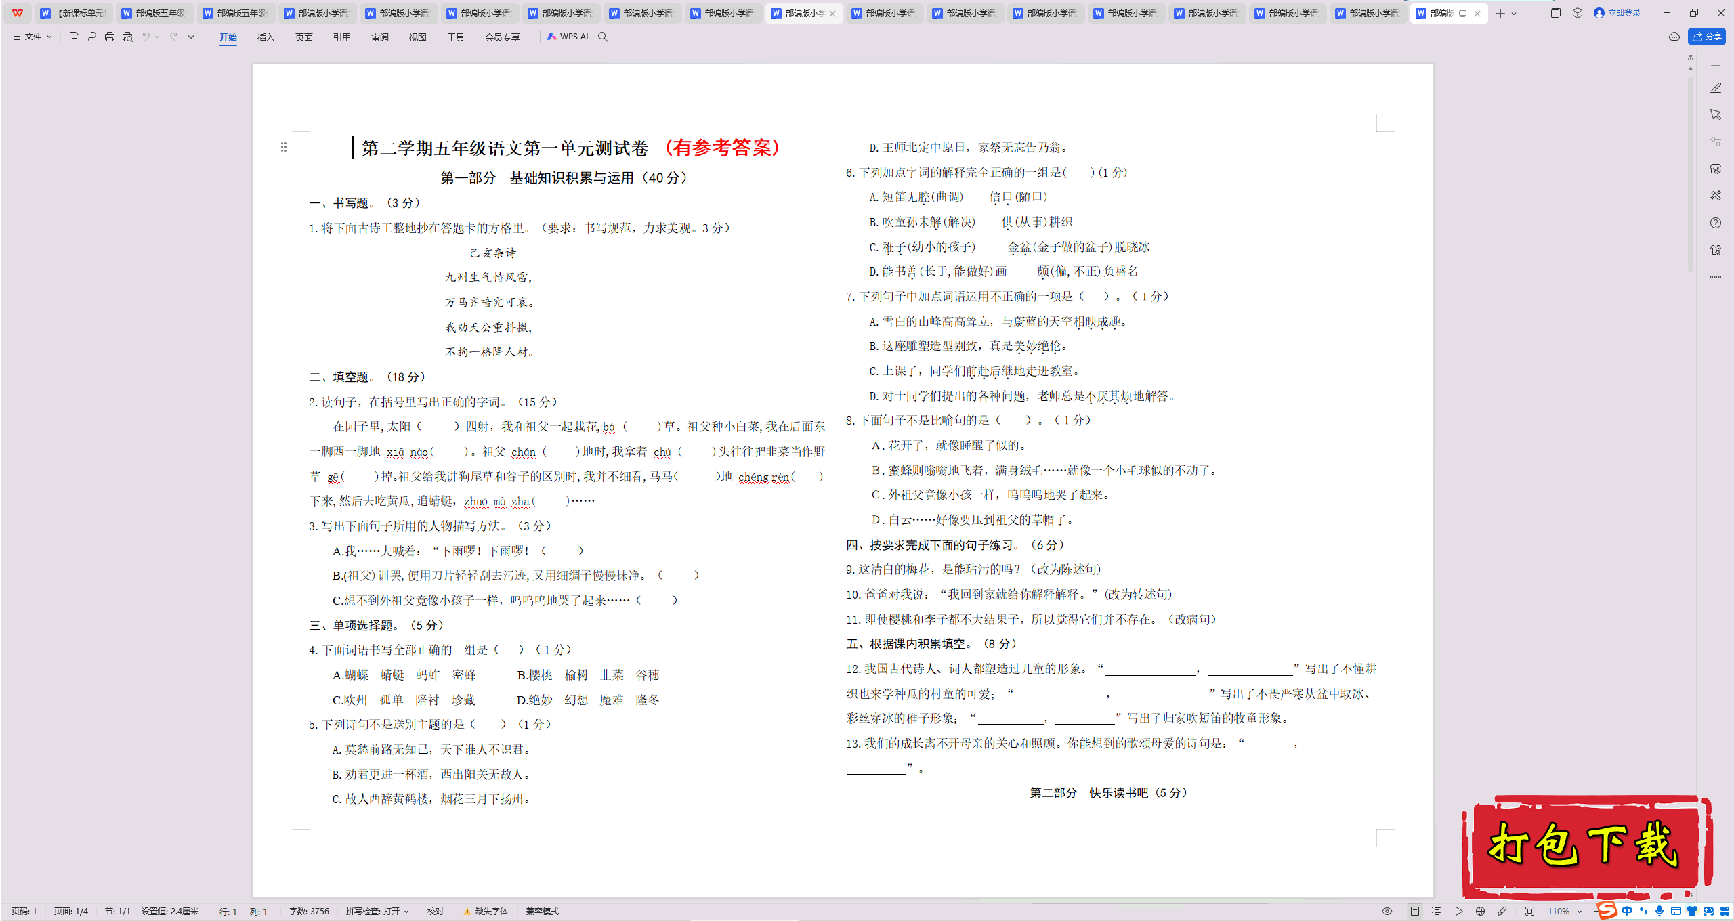Click the 字数: 3756 word count
Viewport: 1734px width, 921px height.
tap(309, 912)
